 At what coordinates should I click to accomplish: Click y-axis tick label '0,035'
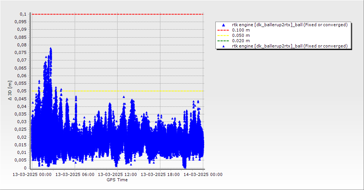pos(20,114)
